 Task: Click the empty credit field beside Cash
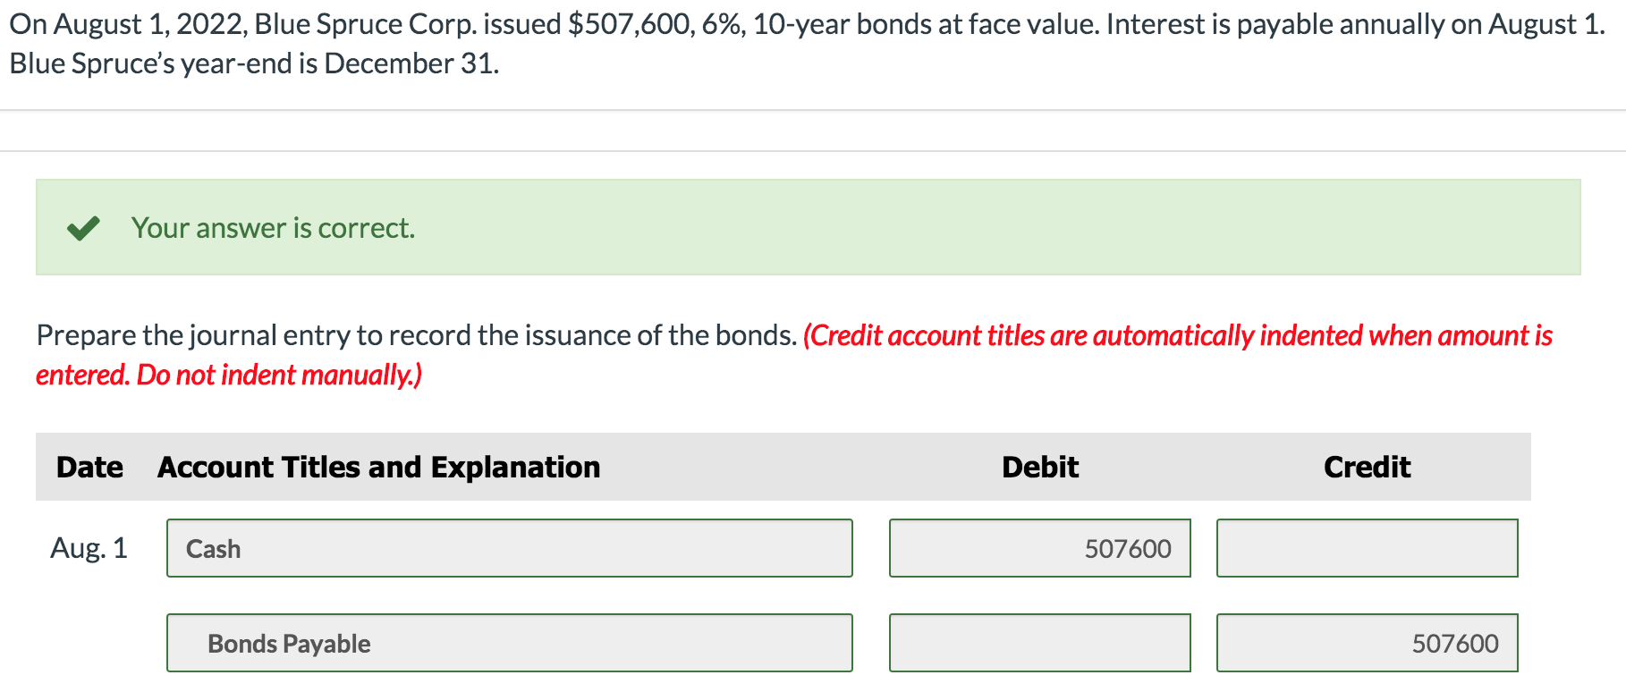click(x=1366, y=548)
